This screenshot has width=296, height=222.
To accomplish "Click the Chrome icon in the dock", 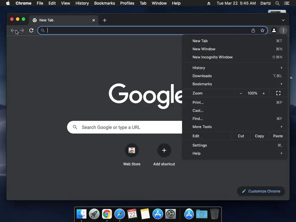I will (x=107, y=214).
